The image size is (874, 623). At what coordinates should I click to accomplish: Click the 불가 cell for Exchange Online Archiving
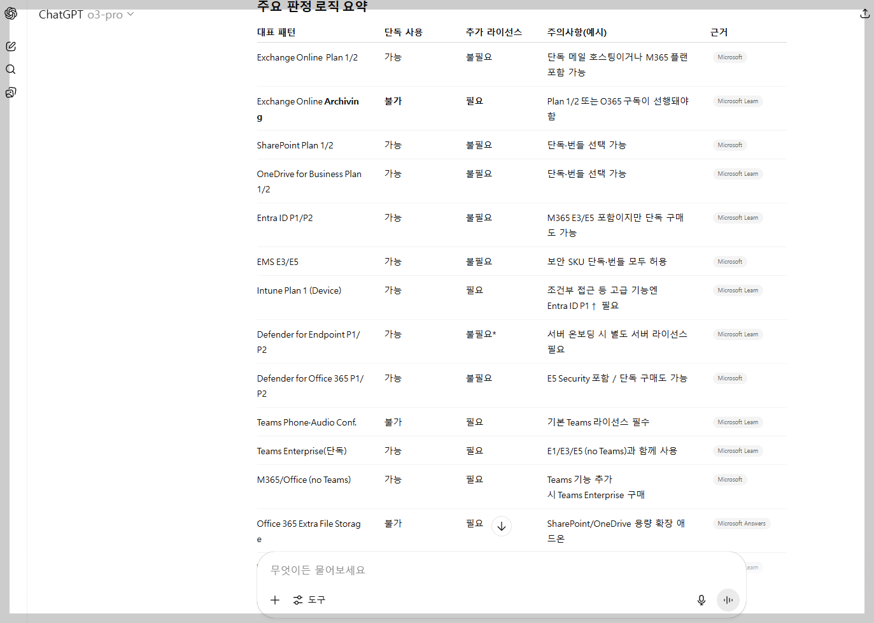click(393, 101)
